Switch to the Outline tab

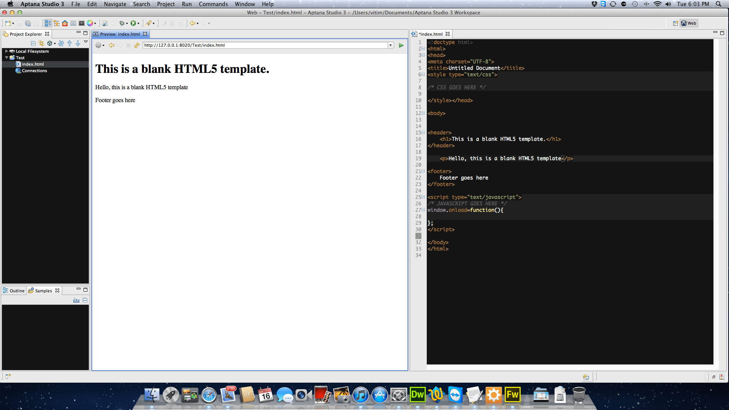click(x=14, y=290)
